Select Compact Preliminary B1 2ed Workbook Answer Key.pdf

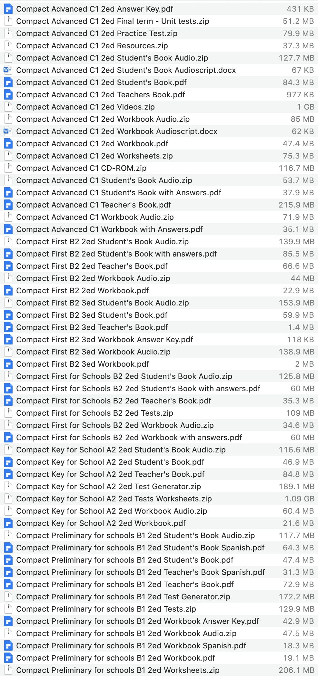click(138, 621)
